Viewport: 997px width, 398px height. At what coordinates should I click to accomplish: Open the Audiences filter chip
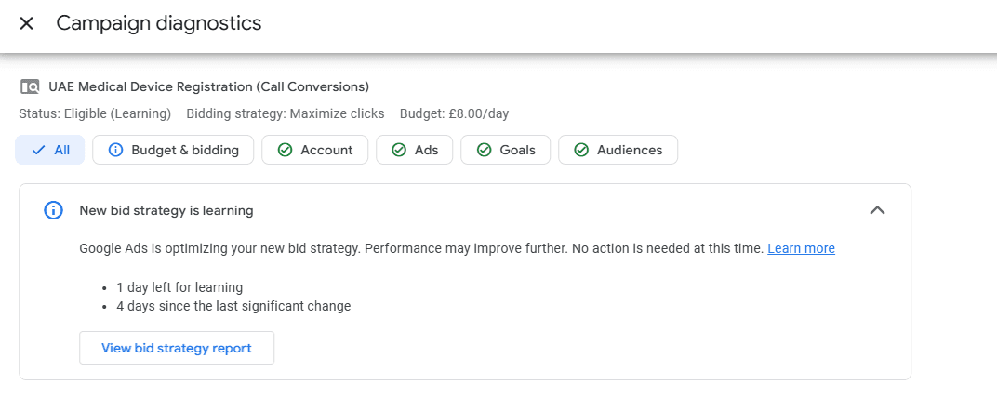(x=618, y=150)
